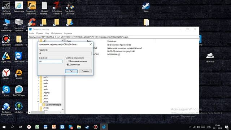Open taskbar search magnifier

pyautogui.click(x=12, y=127)
